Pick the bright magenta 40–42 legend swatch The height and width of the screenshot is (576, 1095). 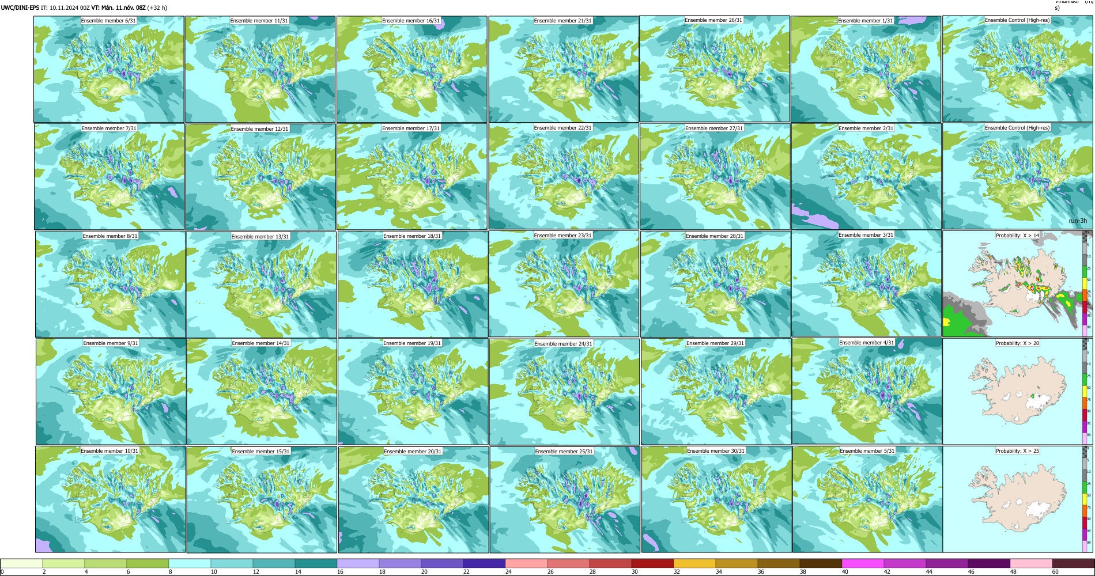coord(863,564)
